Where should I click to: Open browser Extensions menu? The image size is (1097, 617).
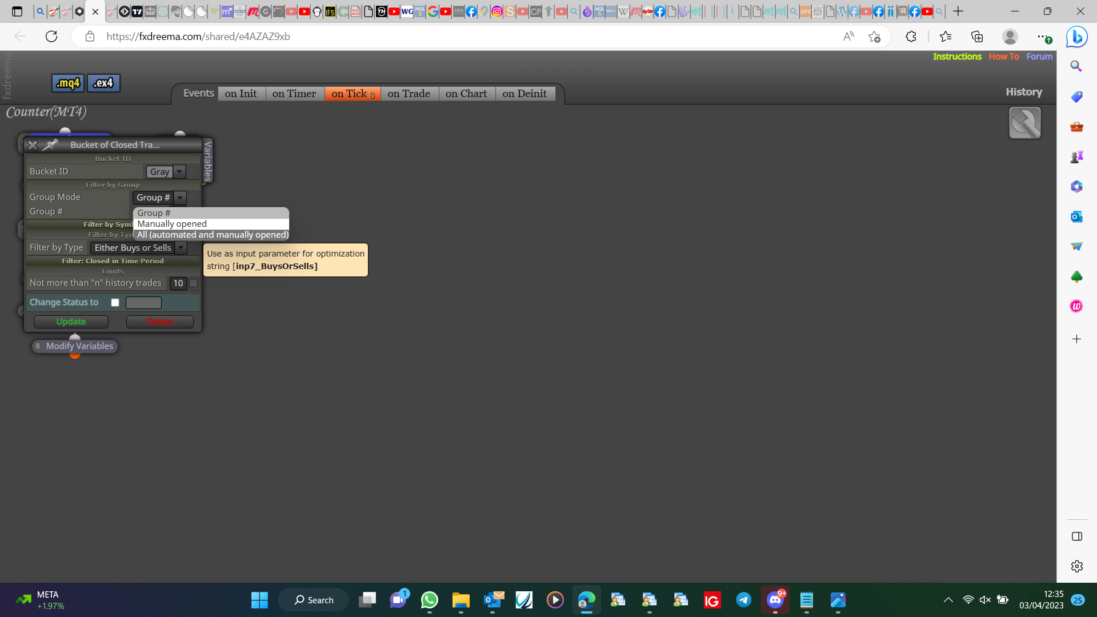coord(911,37)
